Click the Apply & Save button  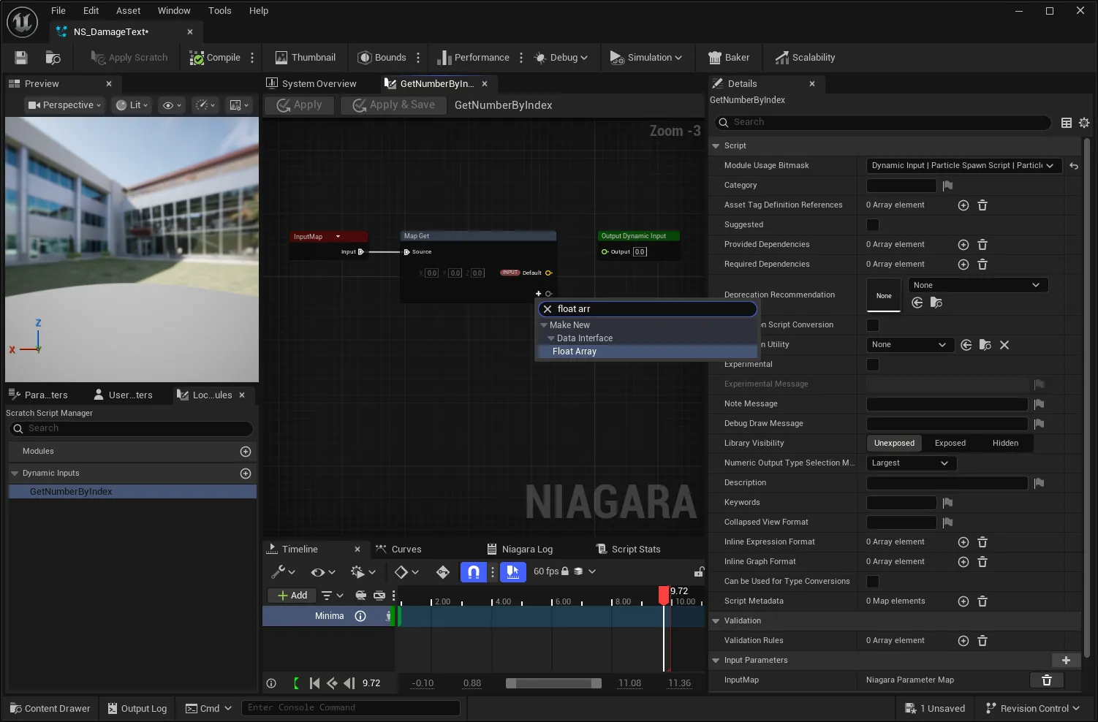(x=393, y=105)
